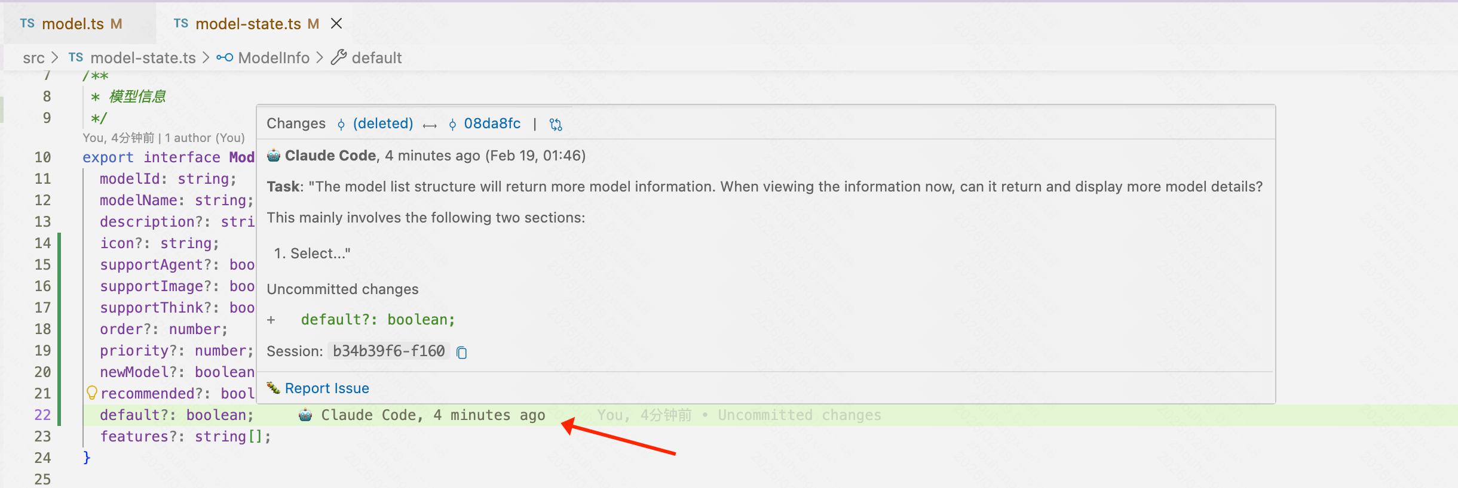Click the 'Claude Code, 4 minutes ago' inline annotation
Viewport: 1458px width, 488px height.
(x=433, y=415)
